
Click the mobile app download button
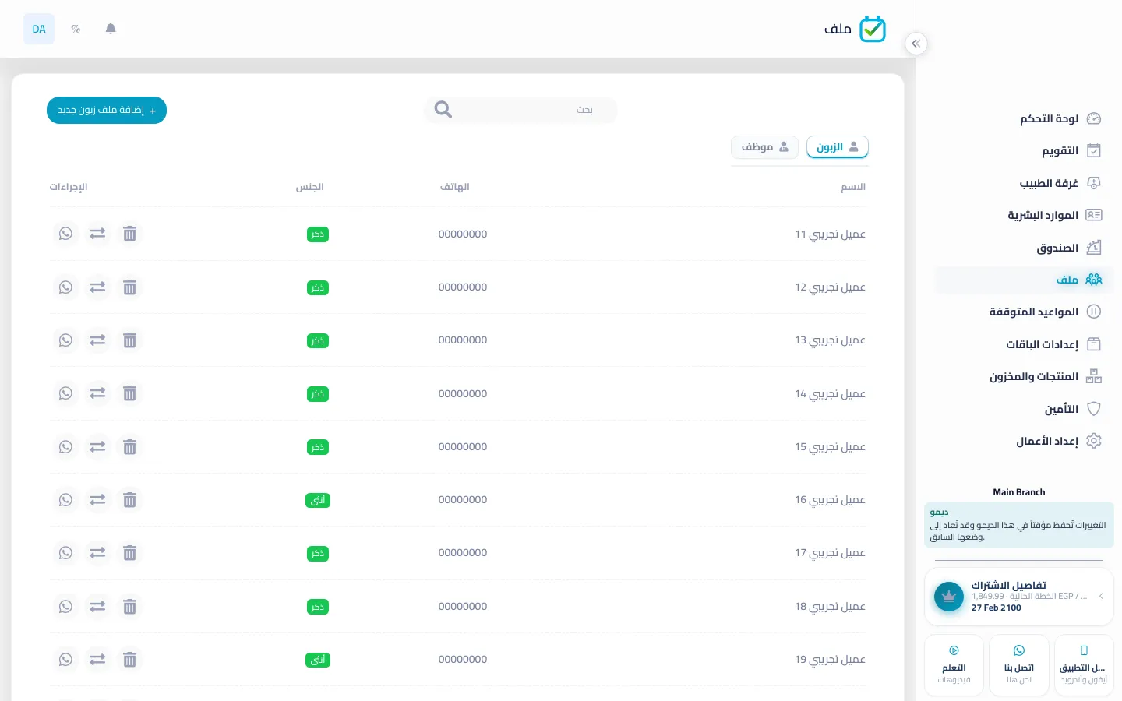coord(1084,665)
